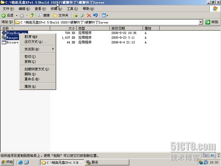Screen dimensions: 221x166
Task: Expand the address bar dropdown arrow
Action: coord(201,22)
